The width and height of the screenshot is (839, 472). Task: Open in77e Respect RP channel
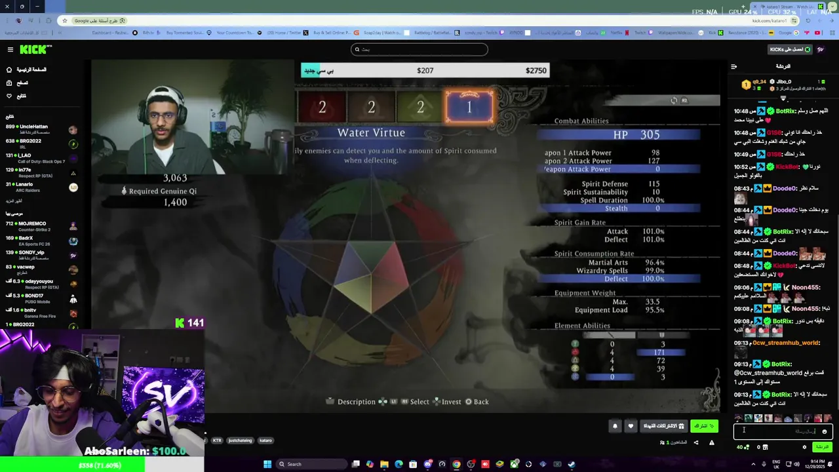click(x=41, y=172)
